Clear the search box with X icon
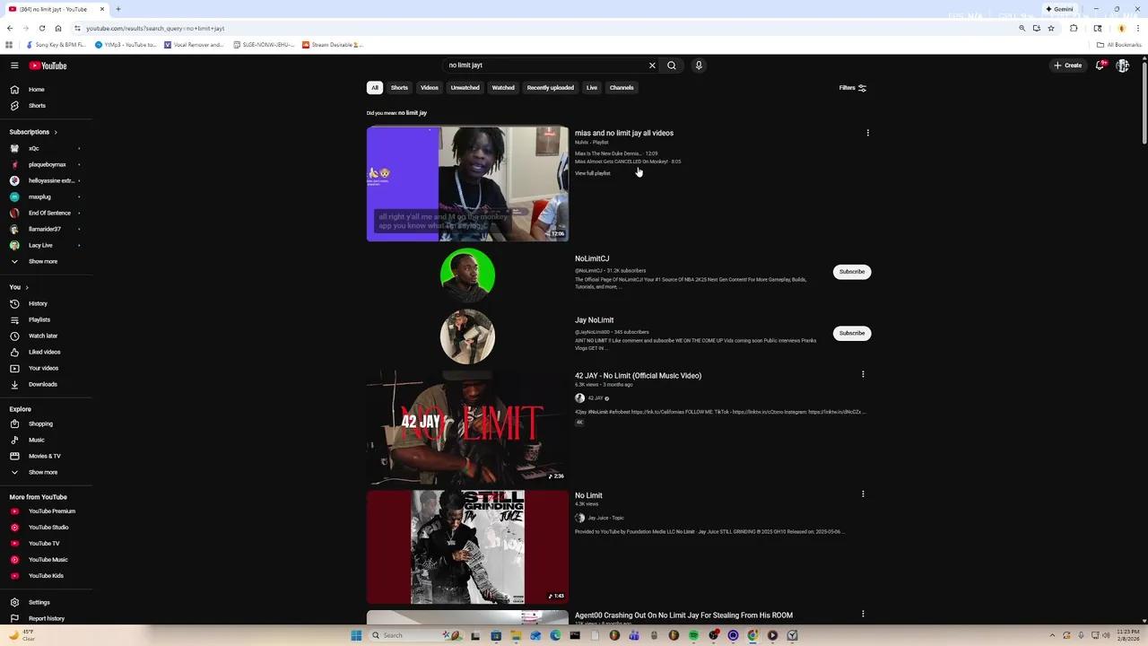This screenshot has height=646, width=1148. point(652,65)
